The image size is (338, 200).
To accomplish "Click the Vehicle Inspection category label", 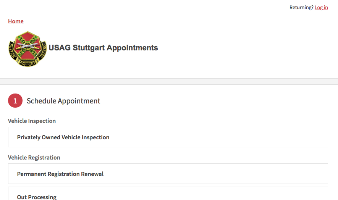I will [x=32, y=121].
